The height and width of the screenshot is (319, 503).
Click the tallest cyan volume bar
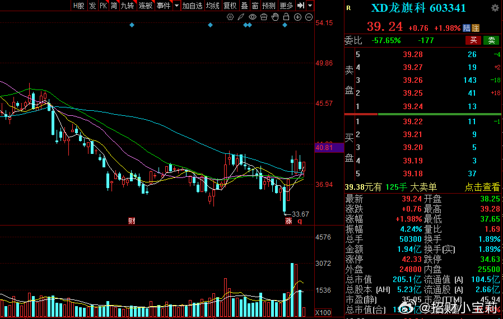click(x=292, y=289)
